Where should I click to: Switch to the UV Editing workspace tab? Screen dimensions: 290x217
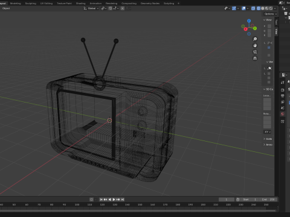coord(47,4)
